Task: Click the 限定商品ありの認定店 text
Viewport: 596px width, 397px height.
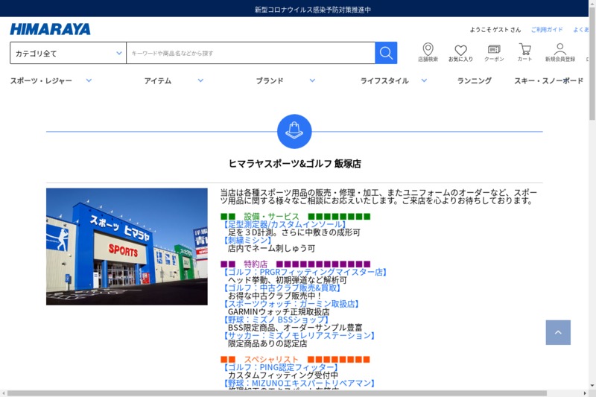Action: 267,343
